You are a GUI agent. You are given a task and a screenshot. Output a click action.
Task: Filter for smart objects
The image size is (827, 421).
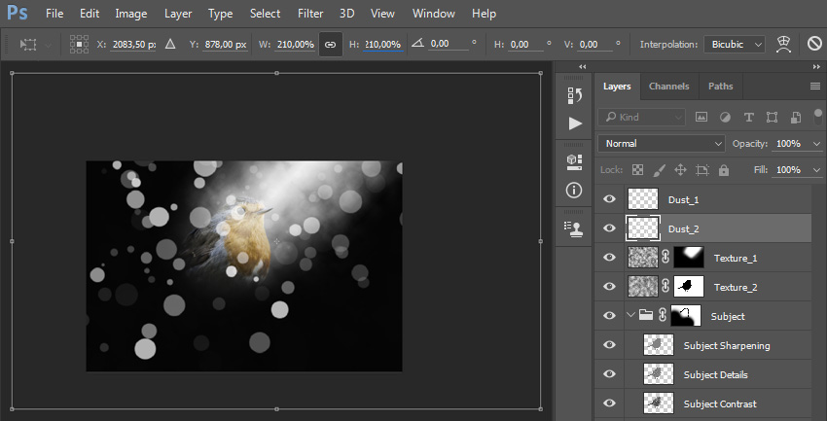pos(795,118)
